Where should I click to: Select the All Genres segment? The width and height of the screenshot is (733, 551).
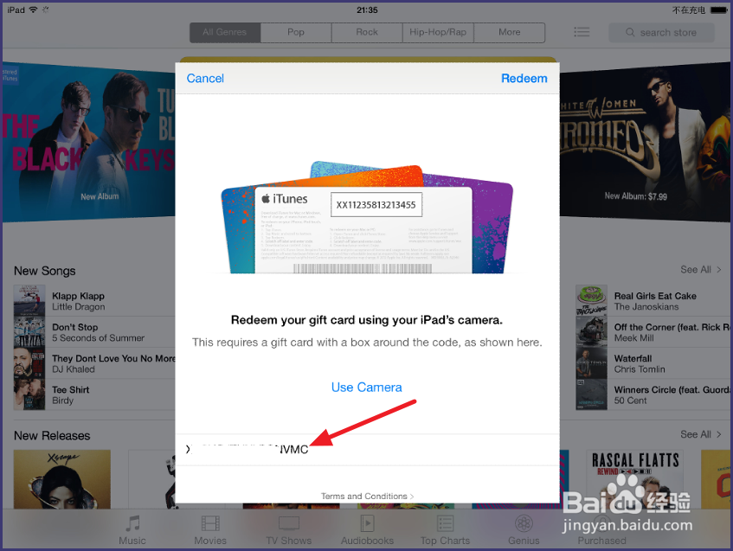(225, 32)
